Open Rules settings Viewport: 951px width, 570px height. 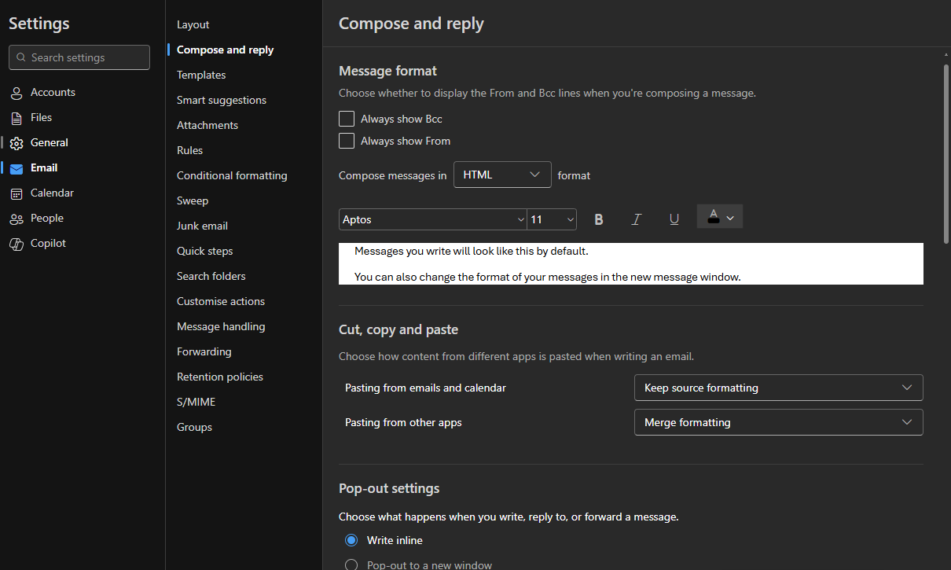point(190,150)
